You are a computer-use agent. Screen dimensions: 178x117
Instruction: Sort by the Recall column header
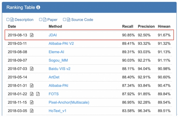(128, 27)
